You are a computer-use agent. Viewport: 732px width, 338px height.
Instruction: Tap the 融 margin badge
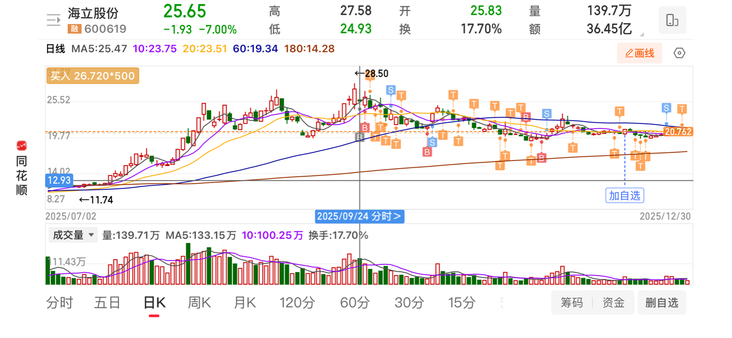tap(74, 29)
